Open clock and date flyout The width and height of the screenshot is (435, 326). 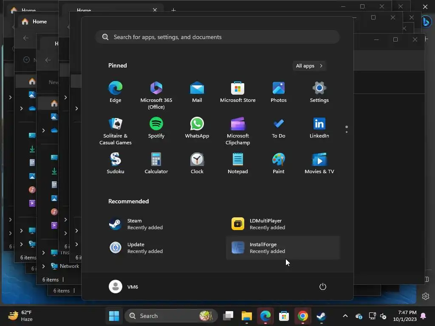[405, 316]
